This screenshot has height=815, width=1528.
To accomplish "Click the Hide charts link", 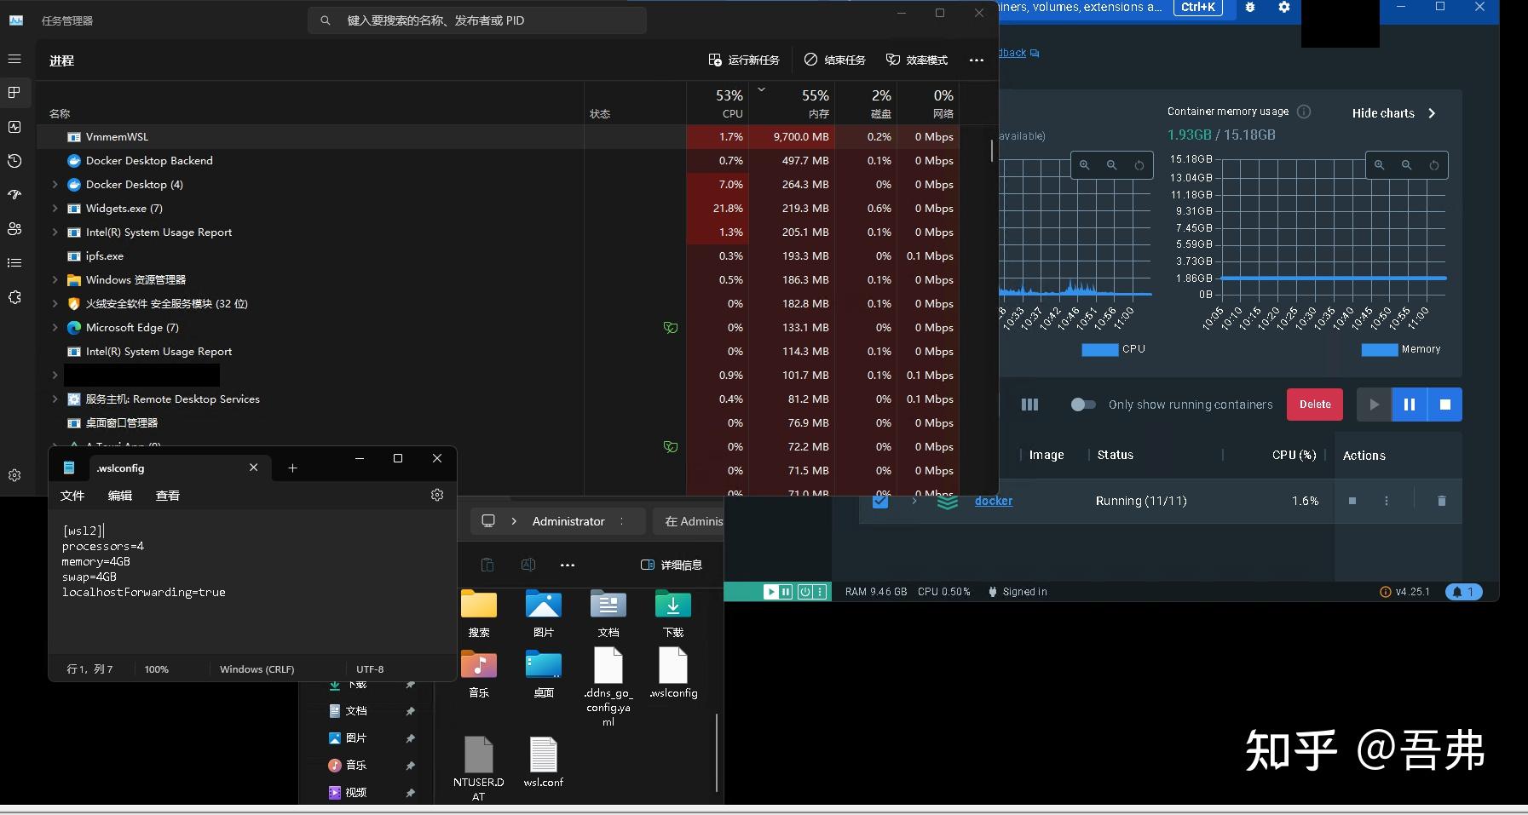I will [x=1382, y=112].
